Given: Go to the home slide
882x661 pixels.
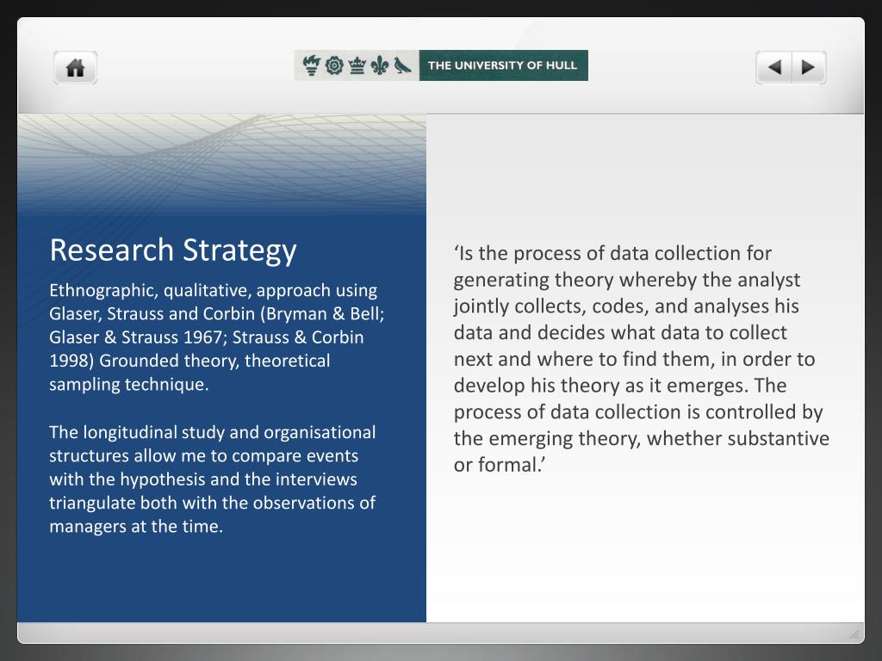Looking at the screenshot, I should 76,68.
